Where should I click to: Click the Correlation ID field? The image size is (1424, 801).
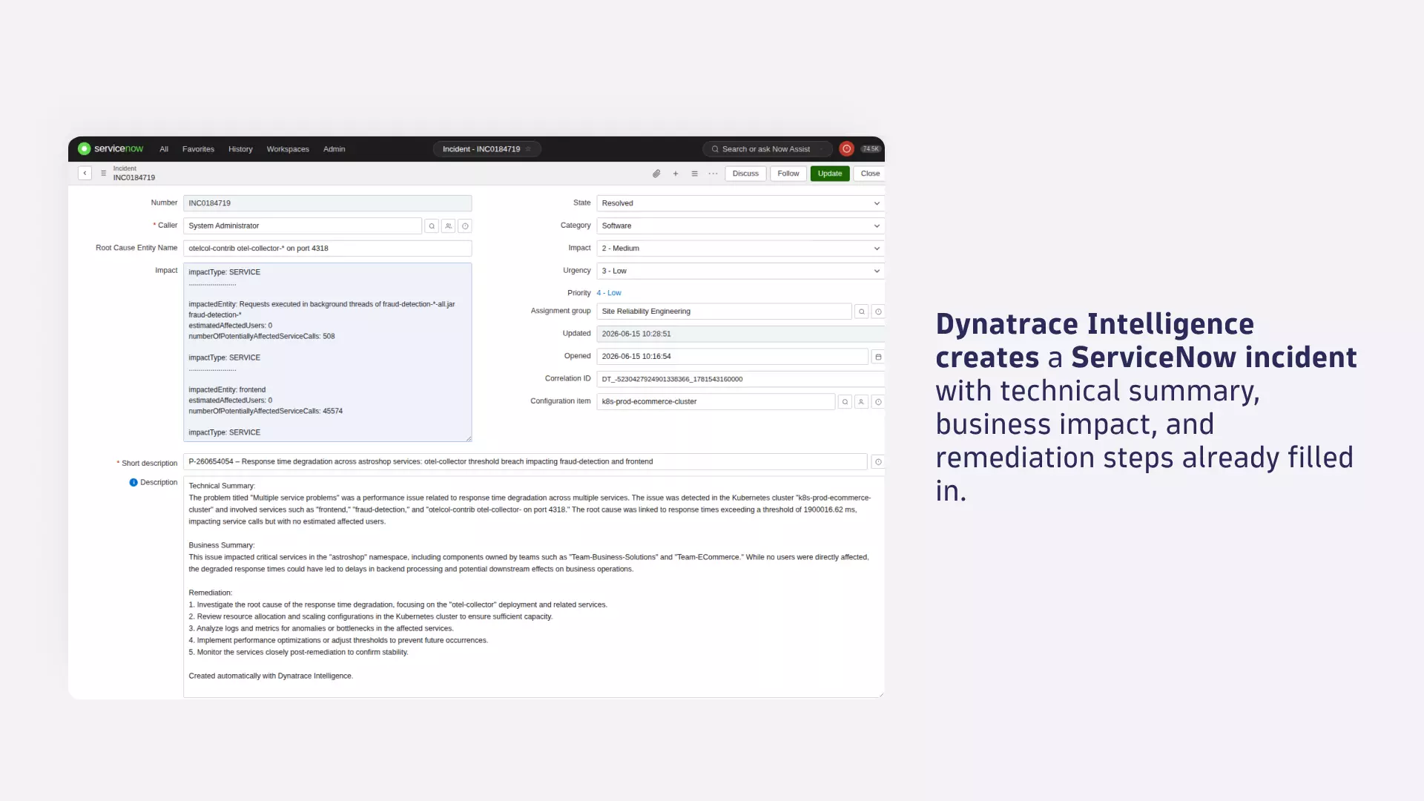point(740,379)
